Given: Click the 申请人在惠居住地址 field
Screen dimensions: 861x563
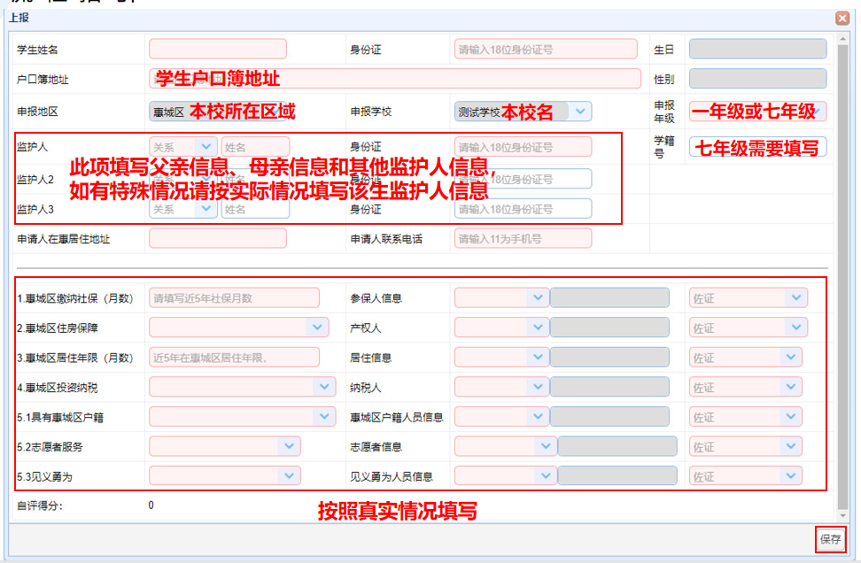Looking at the screenshot, I should 218,238.
